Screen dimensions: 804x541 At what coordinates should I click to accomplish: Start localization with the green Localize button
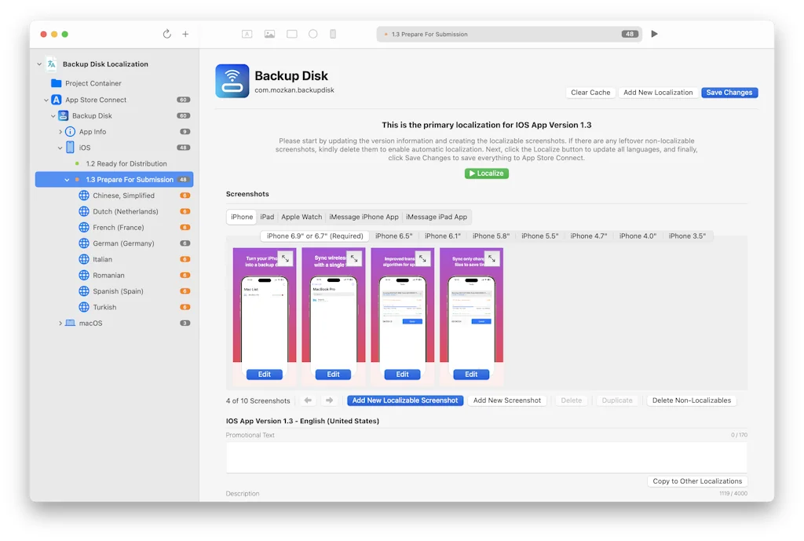[x=487, y=174]
